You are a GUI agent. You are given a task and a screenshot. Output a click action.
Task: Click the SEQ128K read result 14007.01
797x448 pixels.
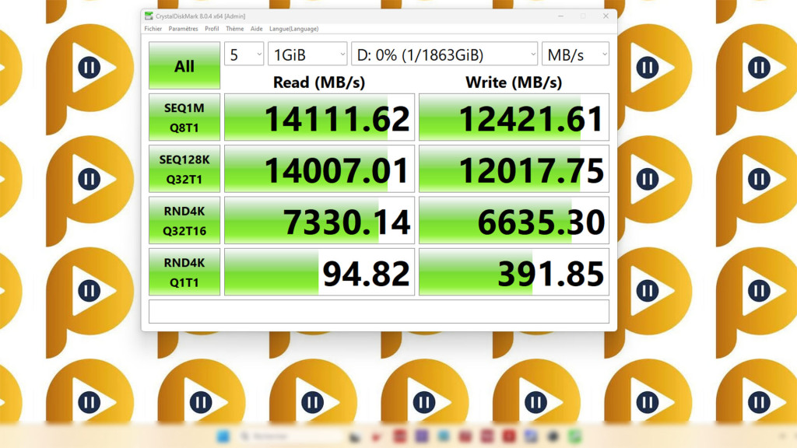(319, 169)
